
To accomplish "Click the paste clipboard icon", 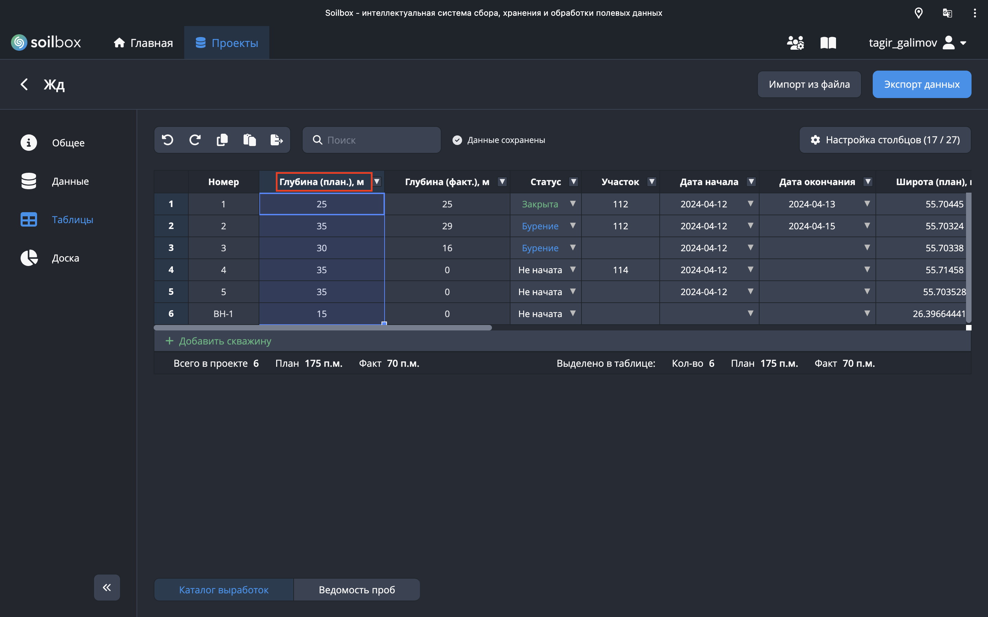I will [249, 140].
